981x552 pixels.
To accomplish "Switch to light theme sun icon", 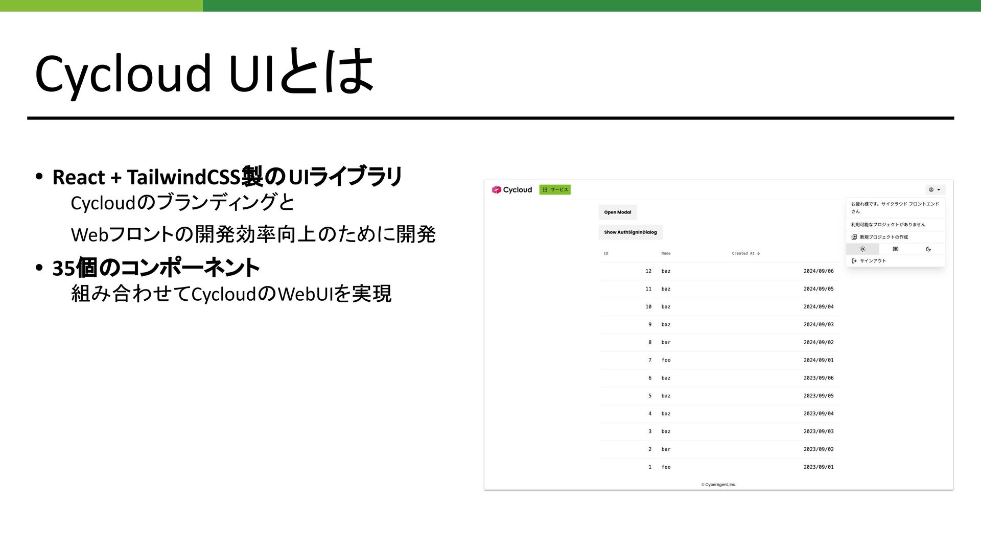I will [x=862, y=249].
